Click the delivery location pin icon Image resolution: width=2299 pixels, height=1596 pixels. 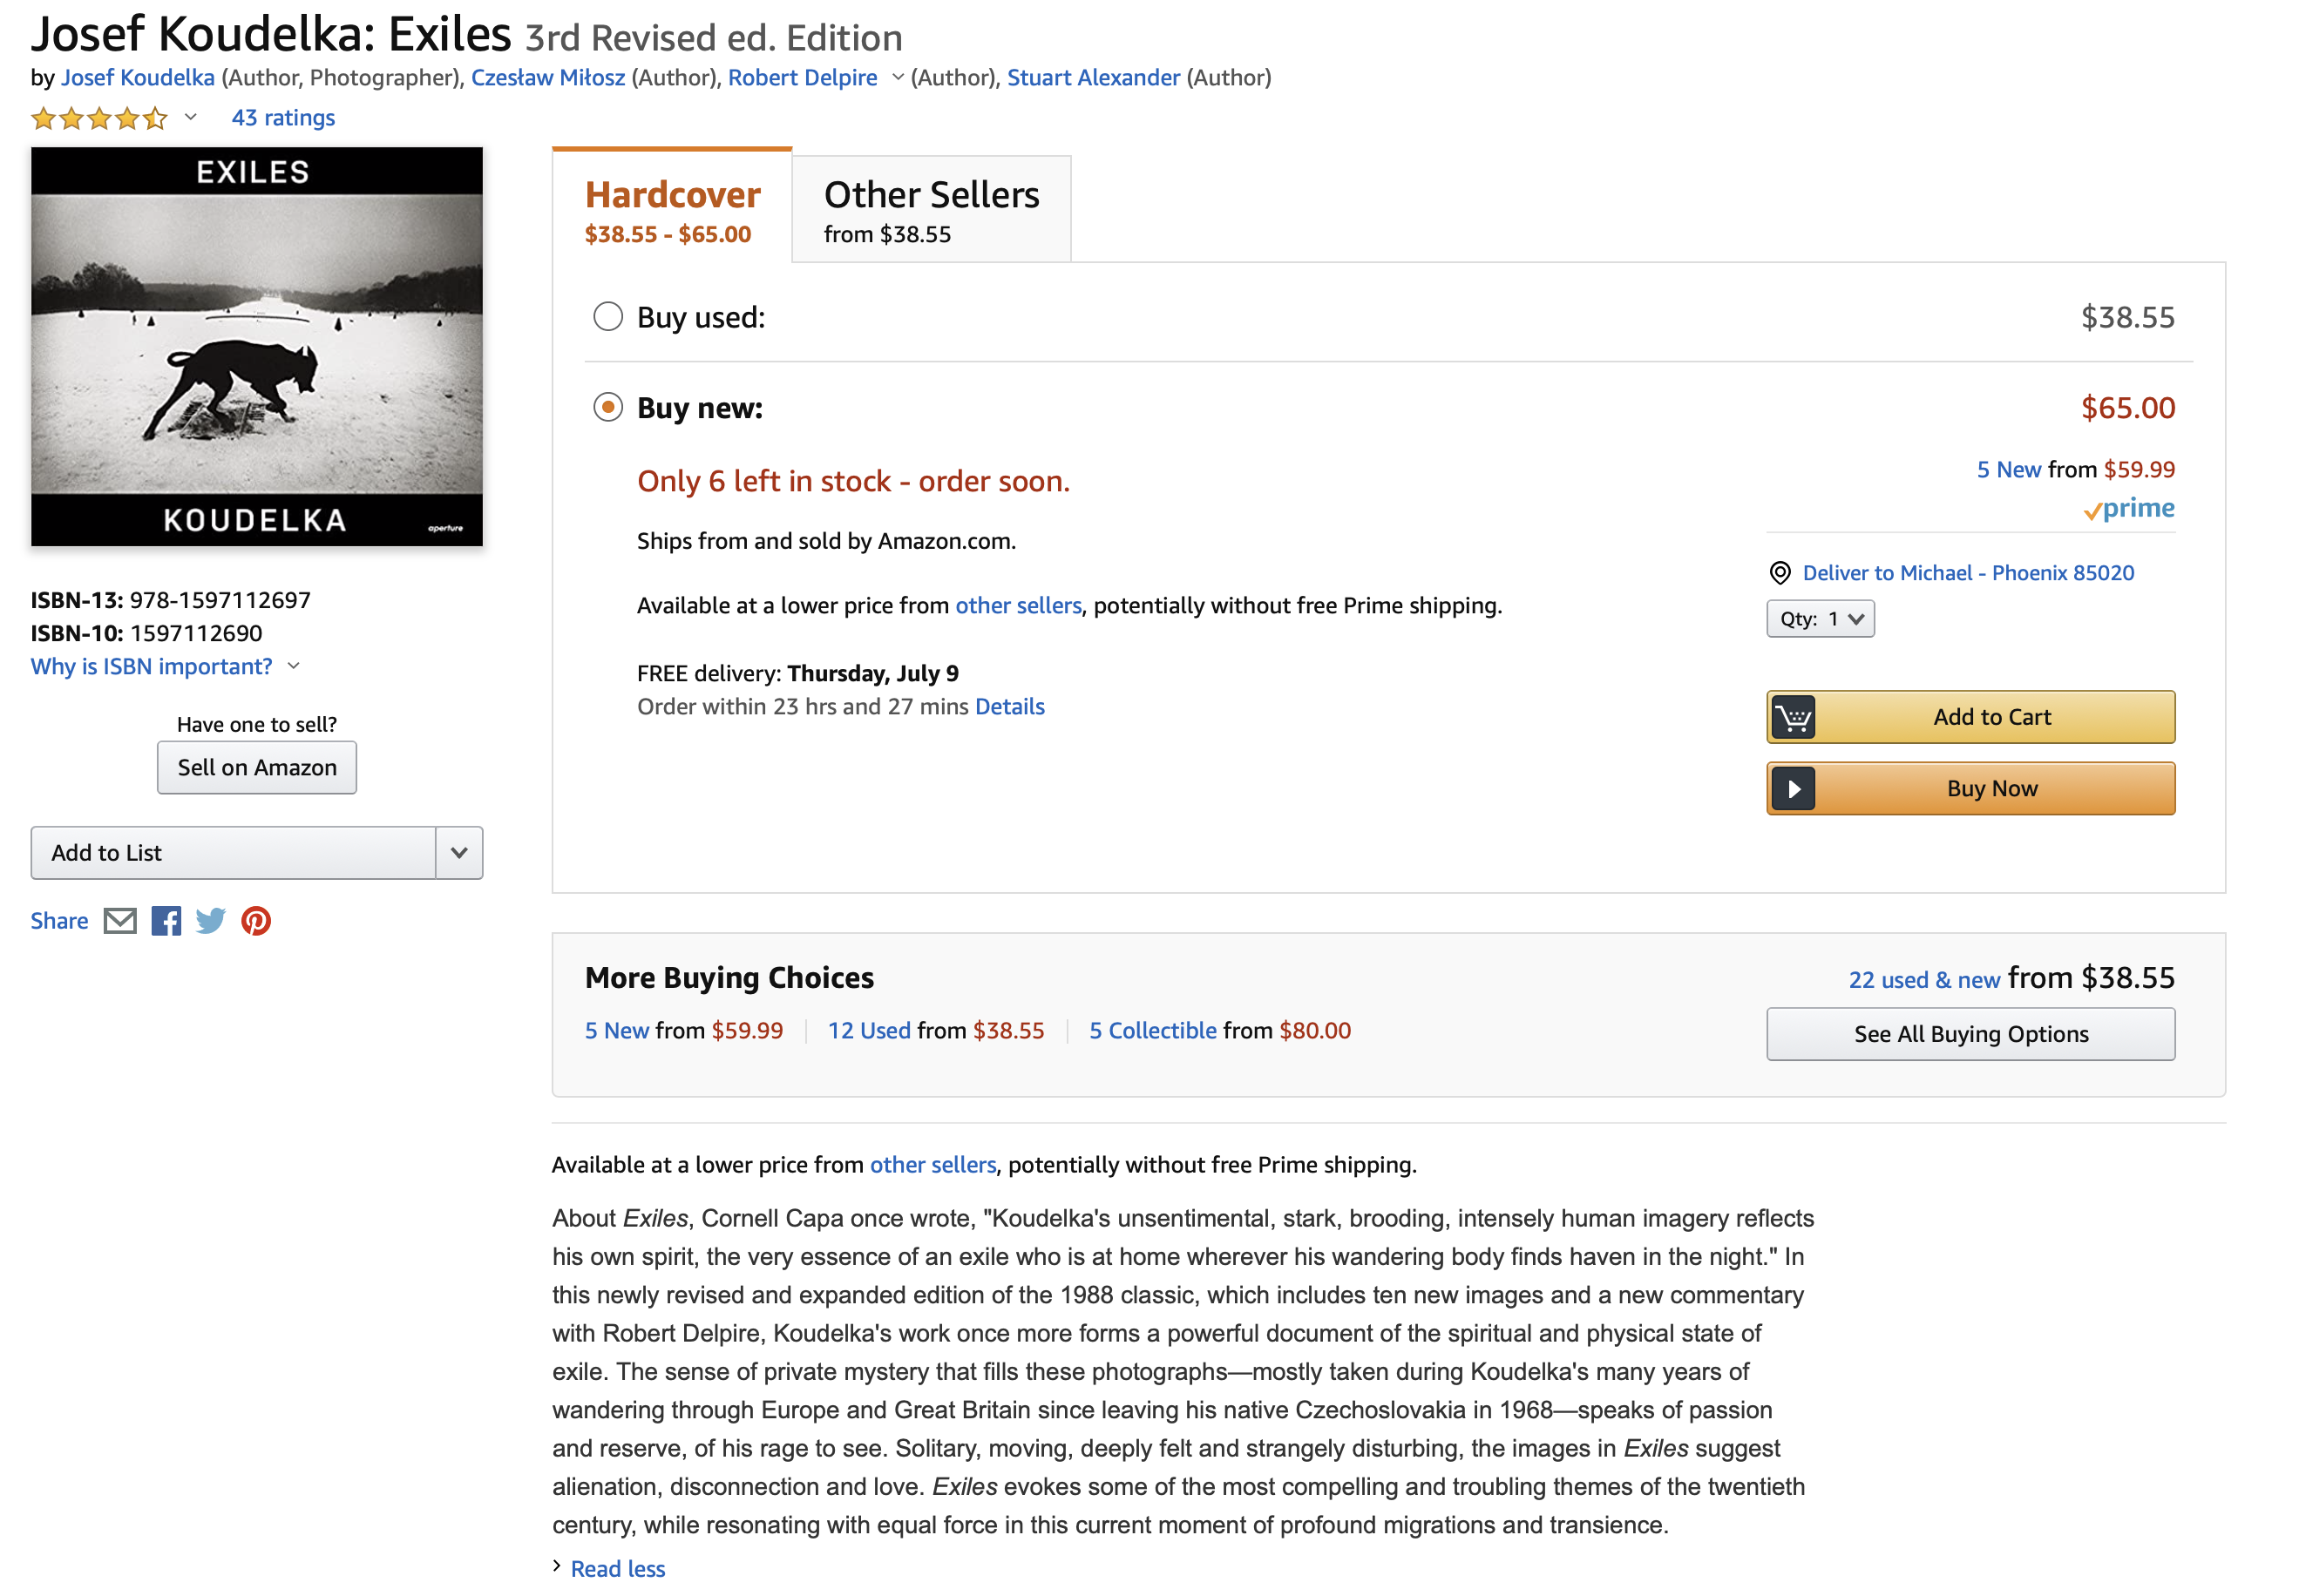tap(1780, 573)
